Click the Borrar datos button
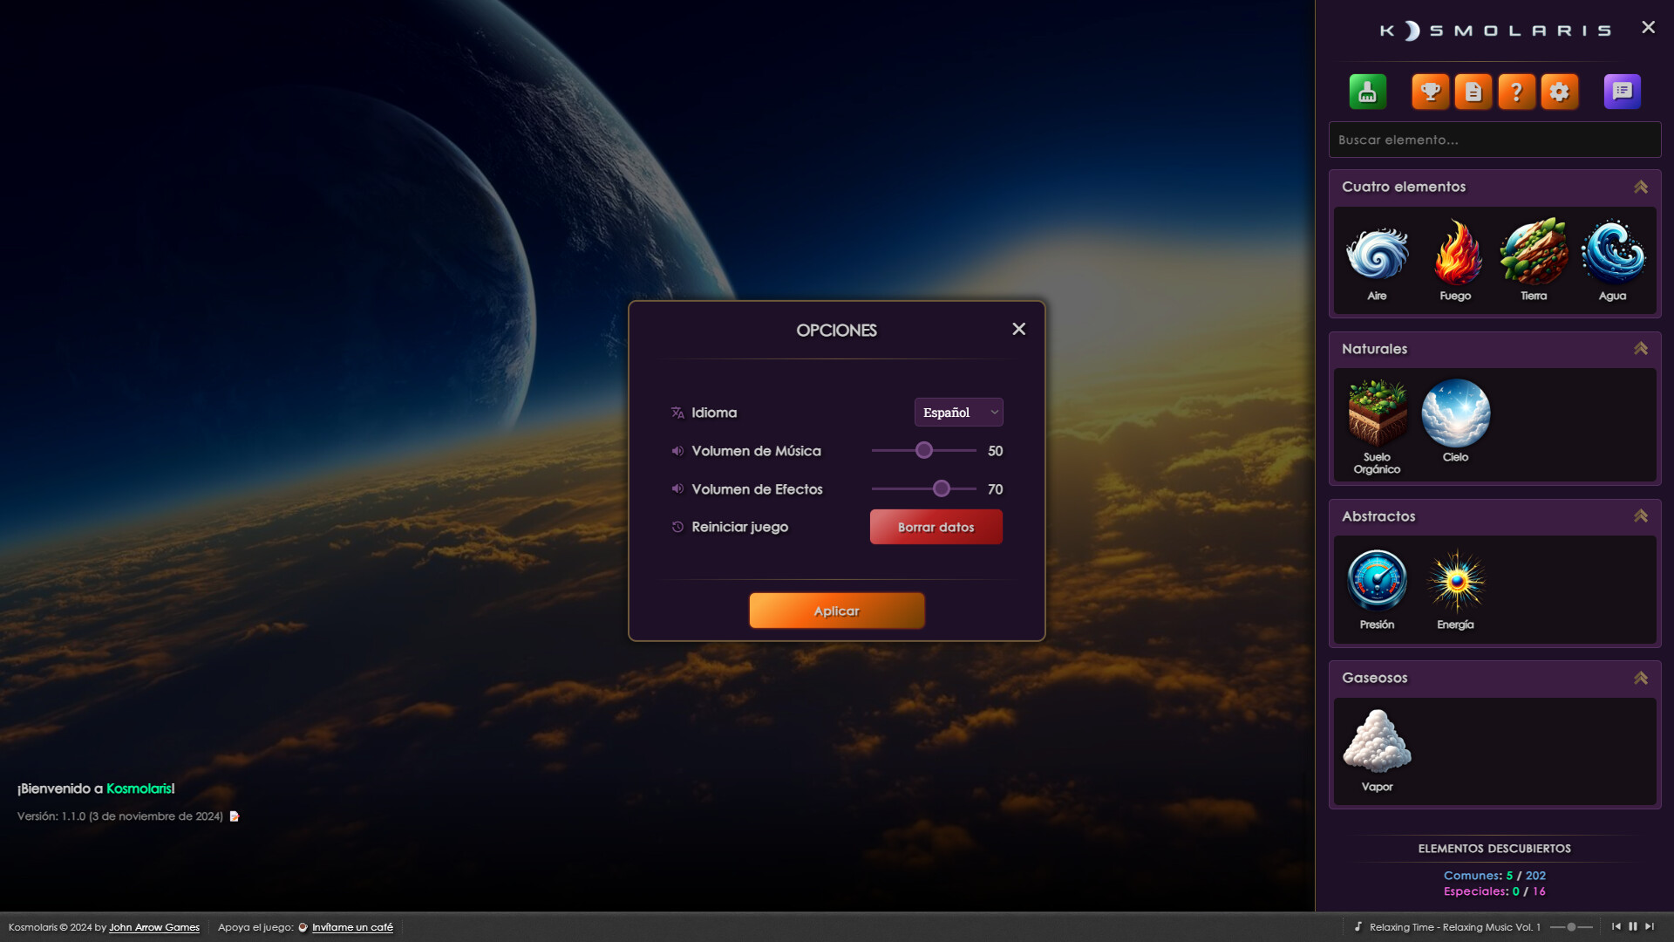The image size is (1674, 942). click(936, 527)
